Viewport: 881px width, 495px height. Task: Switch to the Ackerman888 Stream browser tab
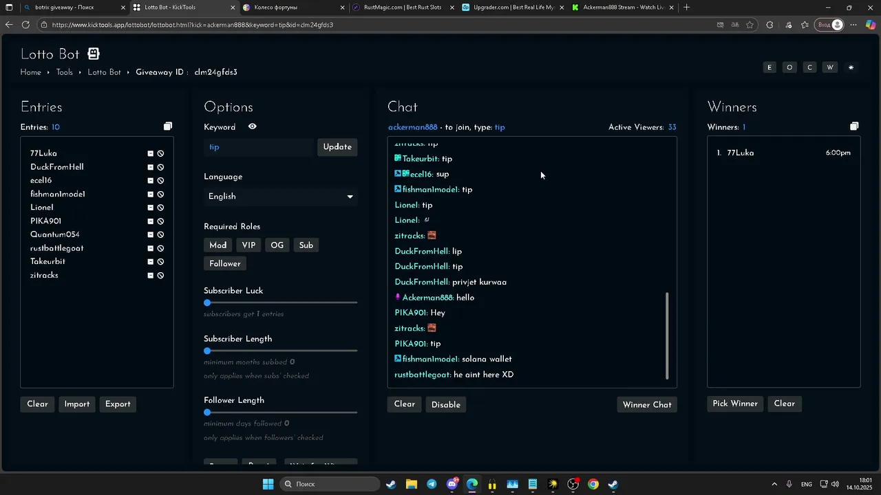pyautogui.click(x=622, y=8)
